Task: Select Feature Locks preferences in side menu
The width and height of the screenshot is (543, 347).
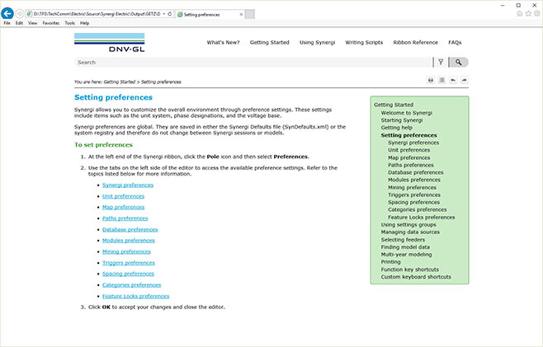Action: pyautogui.click(x=422, y=218)
